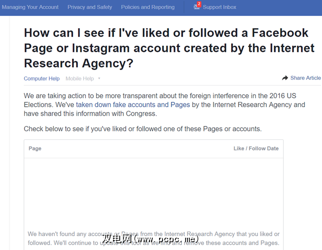Click the Page column header
322x250 pixels.
point(35,149)
